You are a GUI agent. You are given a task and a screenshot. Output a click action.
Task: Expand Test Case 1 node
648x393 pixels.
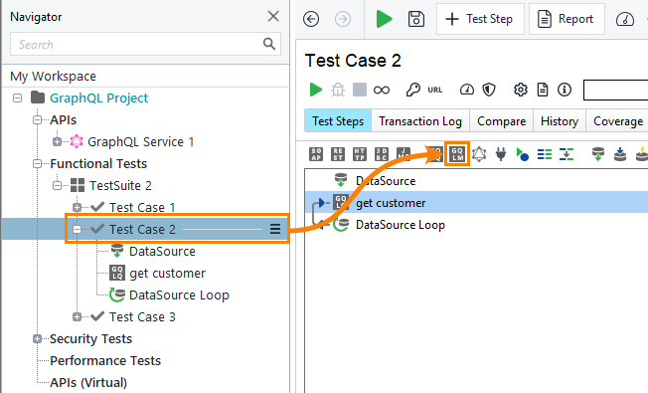77,207
